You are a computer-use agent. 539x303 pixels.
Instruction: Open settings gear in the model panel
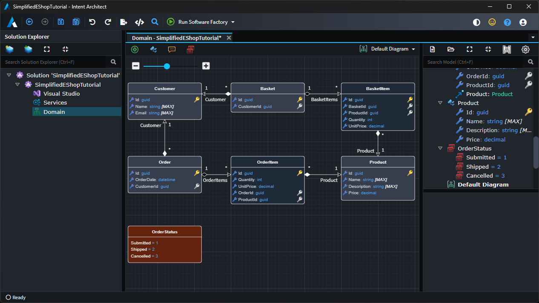(525, 49)
